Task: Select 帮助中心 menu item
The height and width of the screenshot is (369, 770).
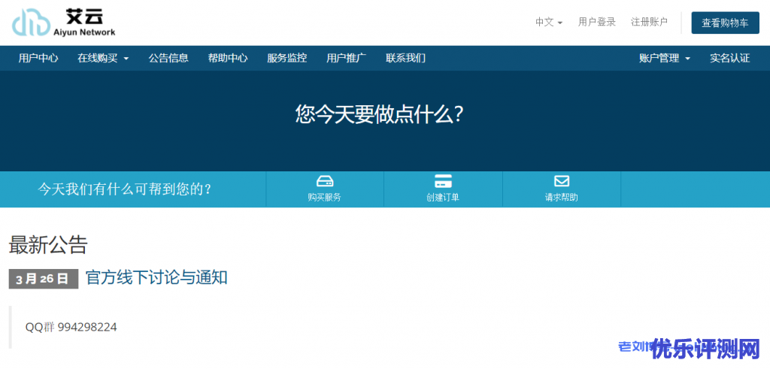Action: pyautogui.click(x=228, y=58)
